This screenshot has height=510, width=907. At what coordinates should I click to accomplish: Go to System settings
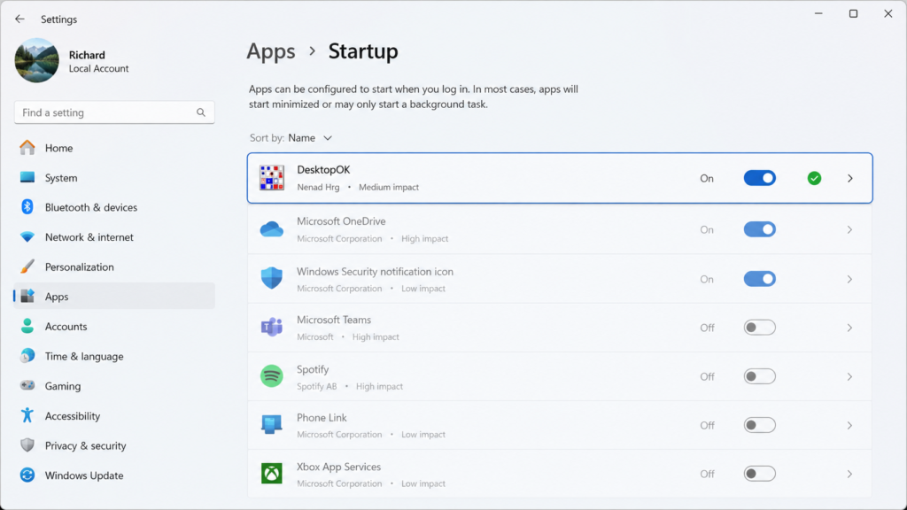pos(114,177)
